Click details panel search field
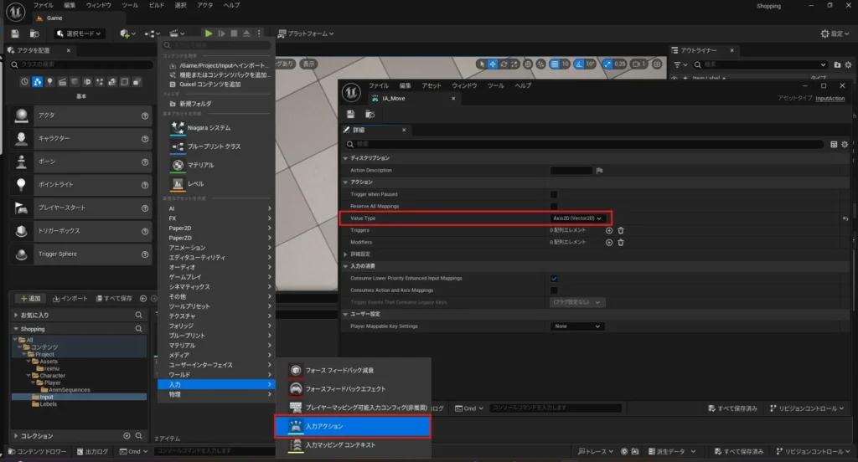The height and width of the screenshot is (462, 858). coord(584,144)
